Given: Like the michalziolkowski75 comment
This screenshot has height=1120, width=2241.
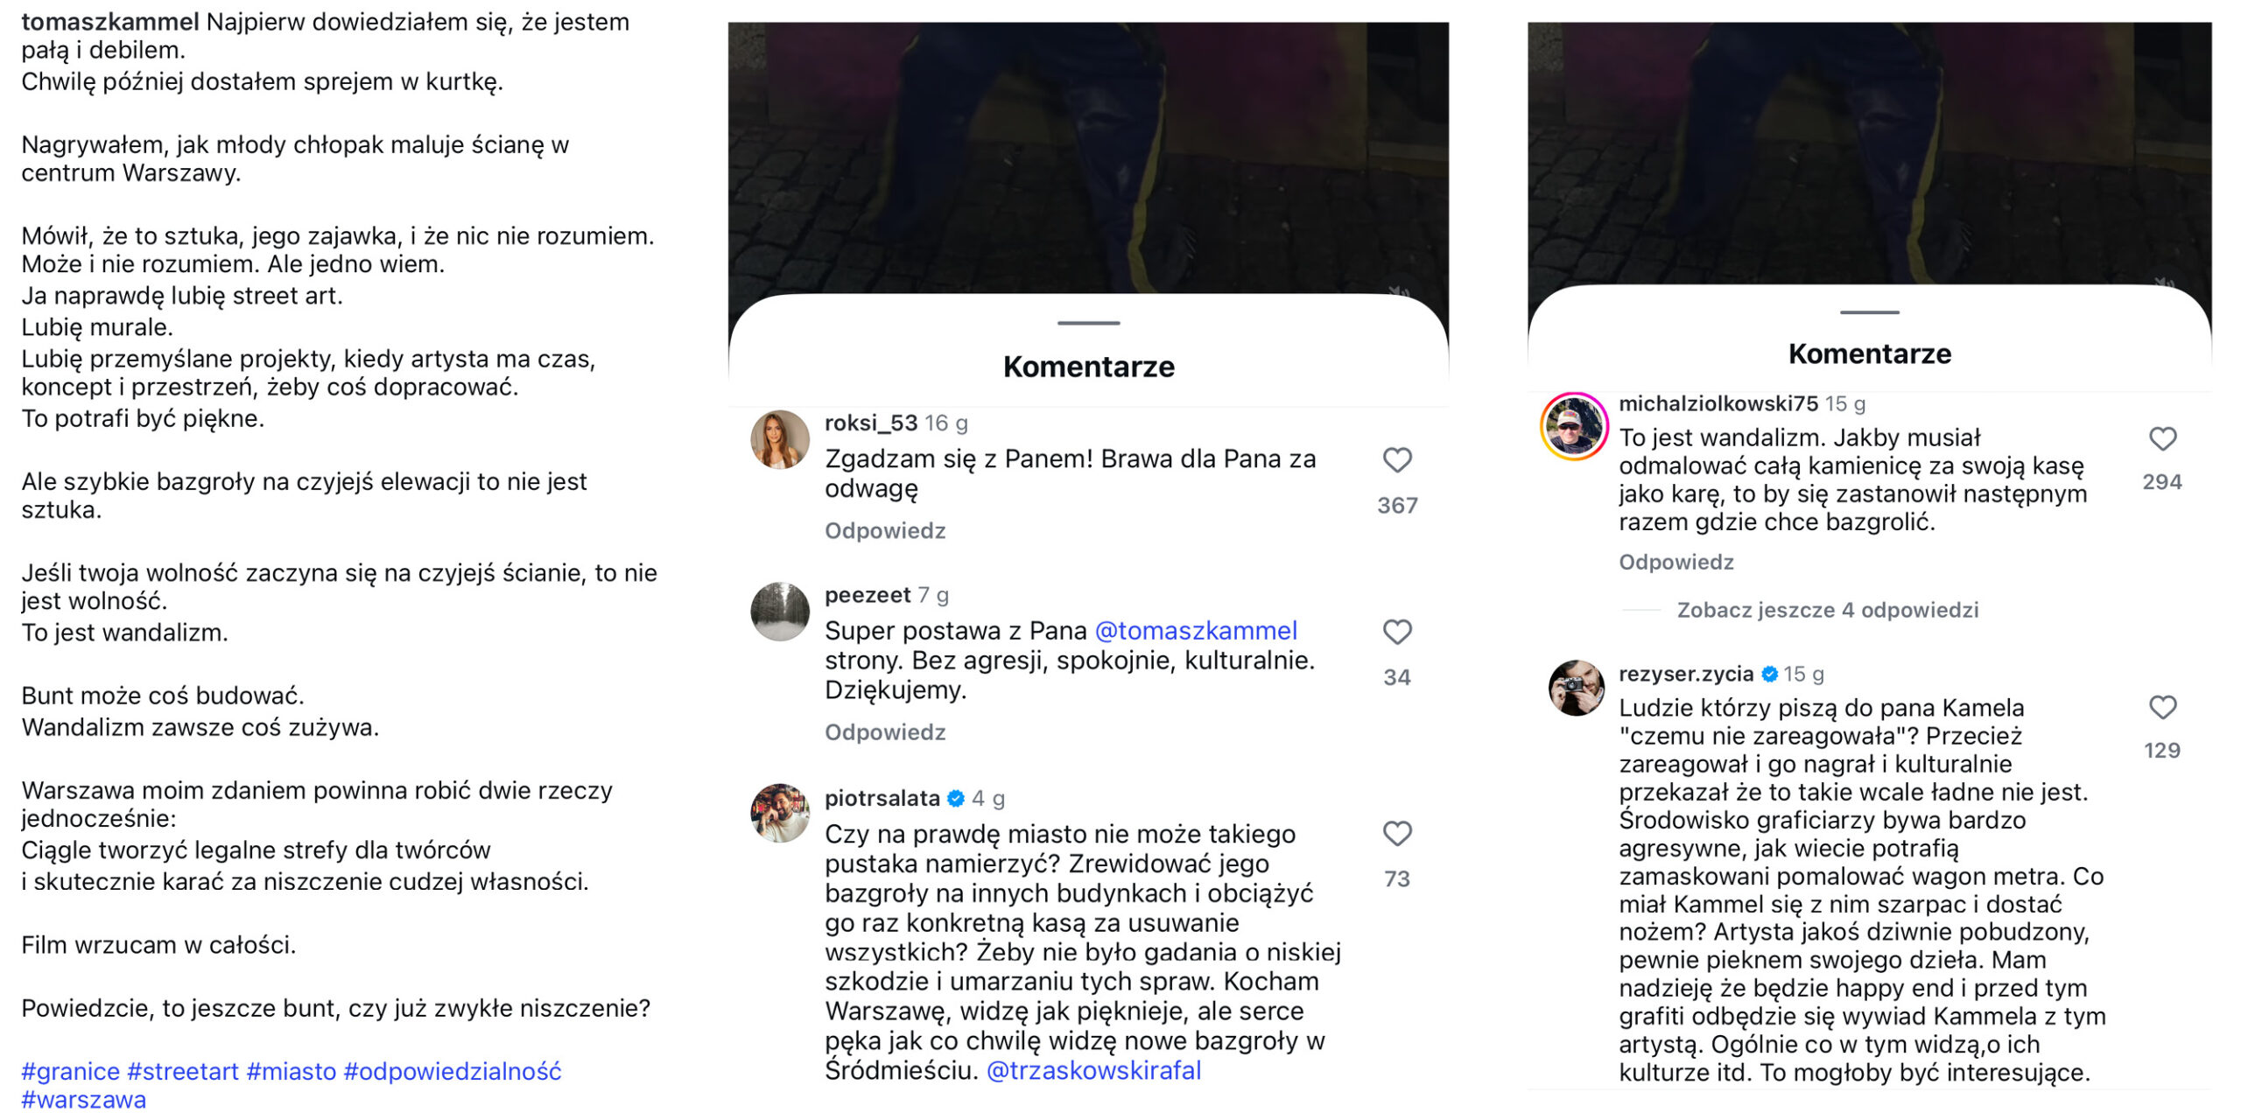Looking at the screenshot, I should coord(2162,439).
